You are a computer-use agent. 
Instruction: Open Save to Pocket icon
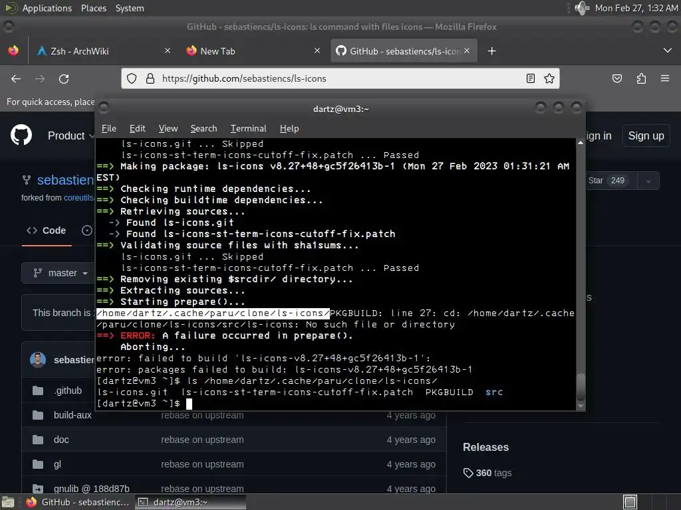617,78
